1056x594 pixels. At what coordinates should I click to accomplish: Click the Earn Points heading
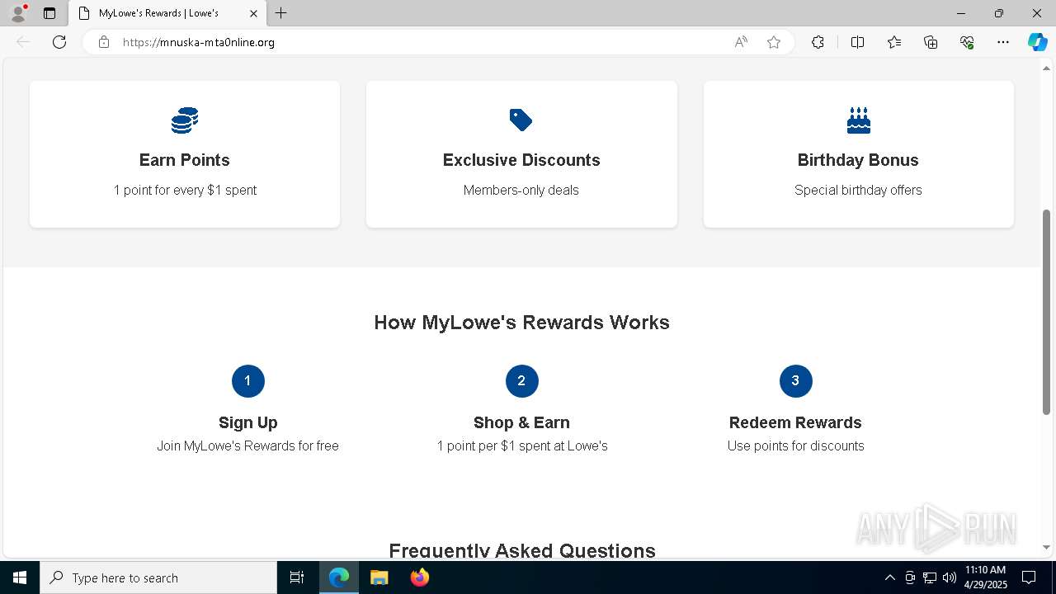(185, 160)
